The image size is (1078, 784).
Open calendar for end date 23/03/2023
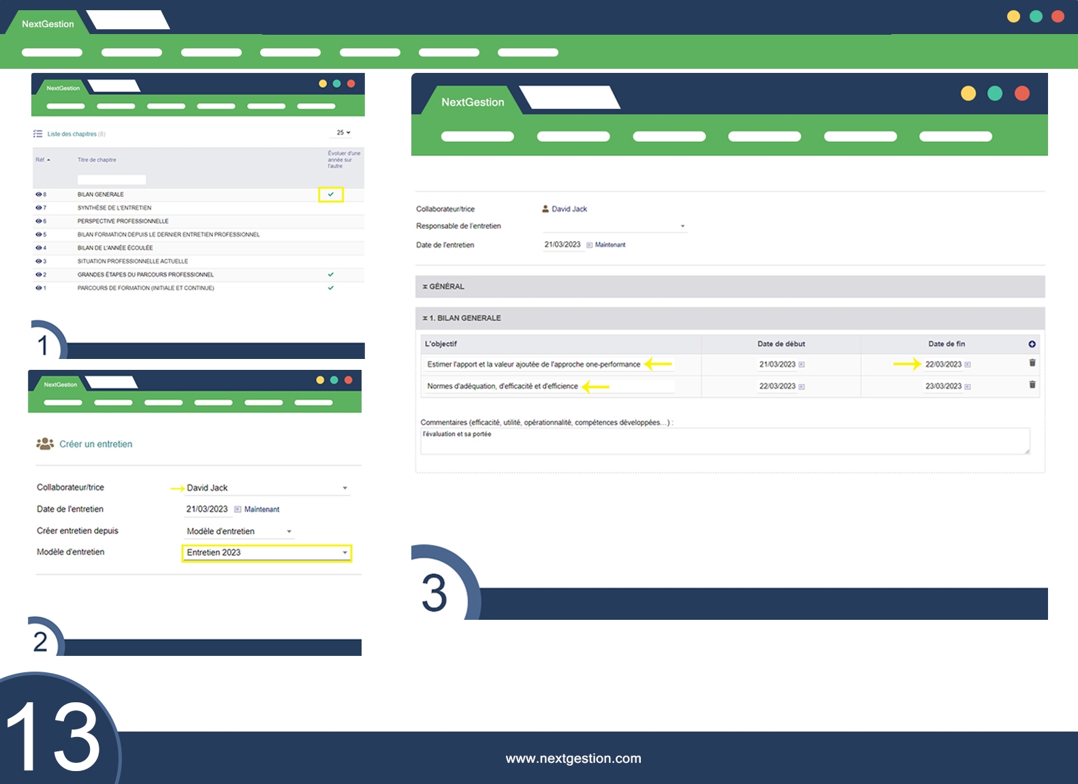[x=968, y=387]
